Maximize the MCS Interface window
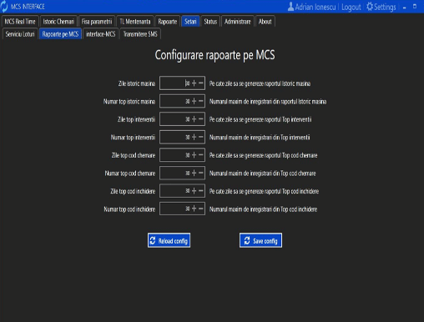The height and width of the screenshot is (322, 424). [415, 6]
